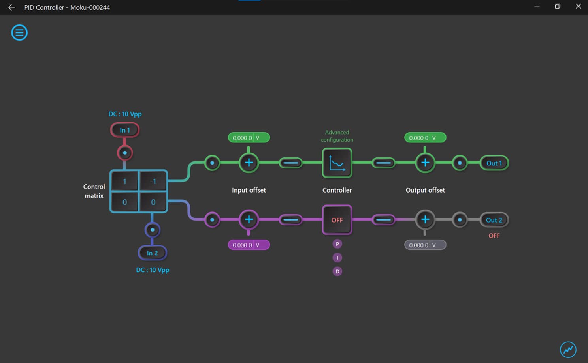Image resolution: width=588 pixels, height=363 pixels.
Task: Click the Advanced configuration link
Action: click(x=337, y=136)
